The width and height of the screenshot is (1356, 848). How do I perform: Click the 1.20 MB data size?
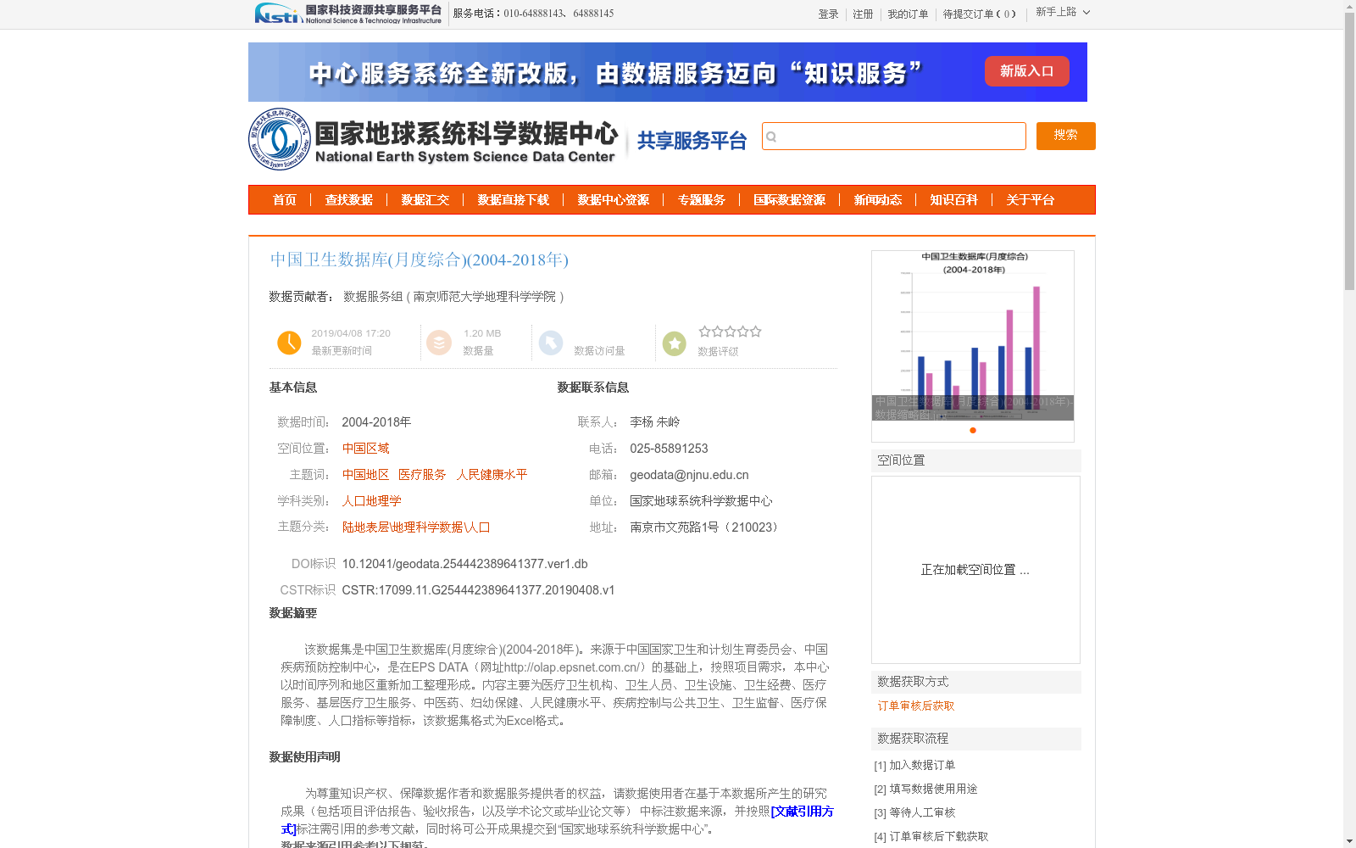482,333
